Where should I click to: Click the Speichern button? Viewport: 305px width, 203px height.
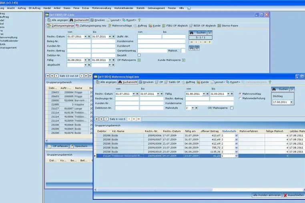[x=79, y=146]
